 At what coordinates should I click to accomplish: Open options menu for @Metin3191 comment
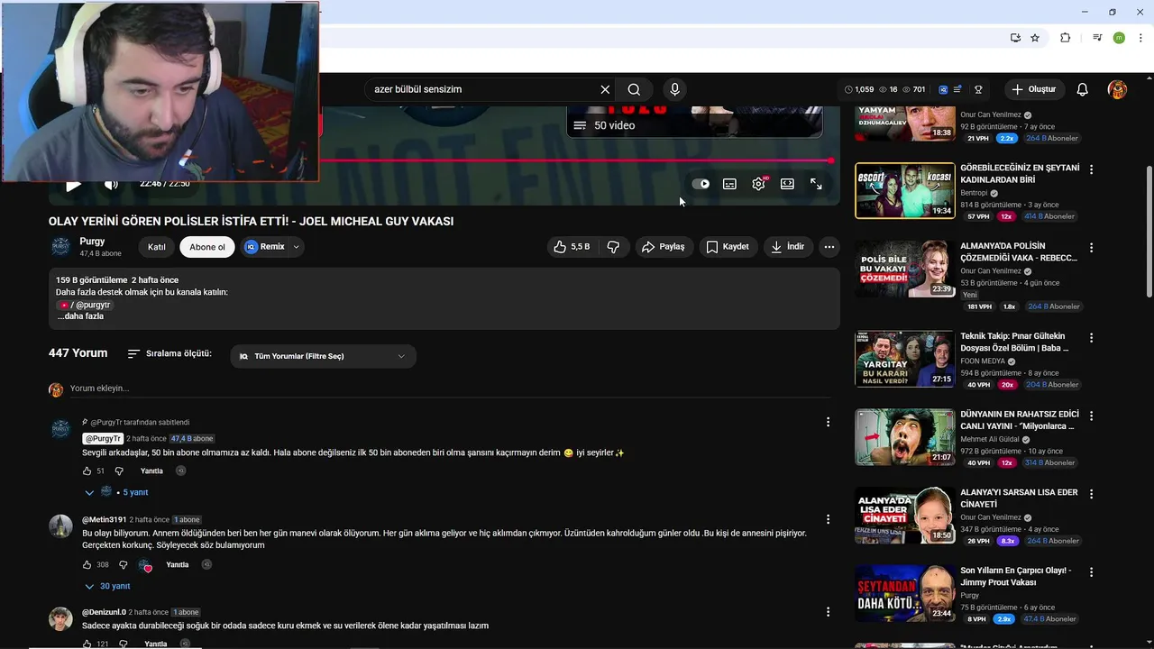pos(828,519)
